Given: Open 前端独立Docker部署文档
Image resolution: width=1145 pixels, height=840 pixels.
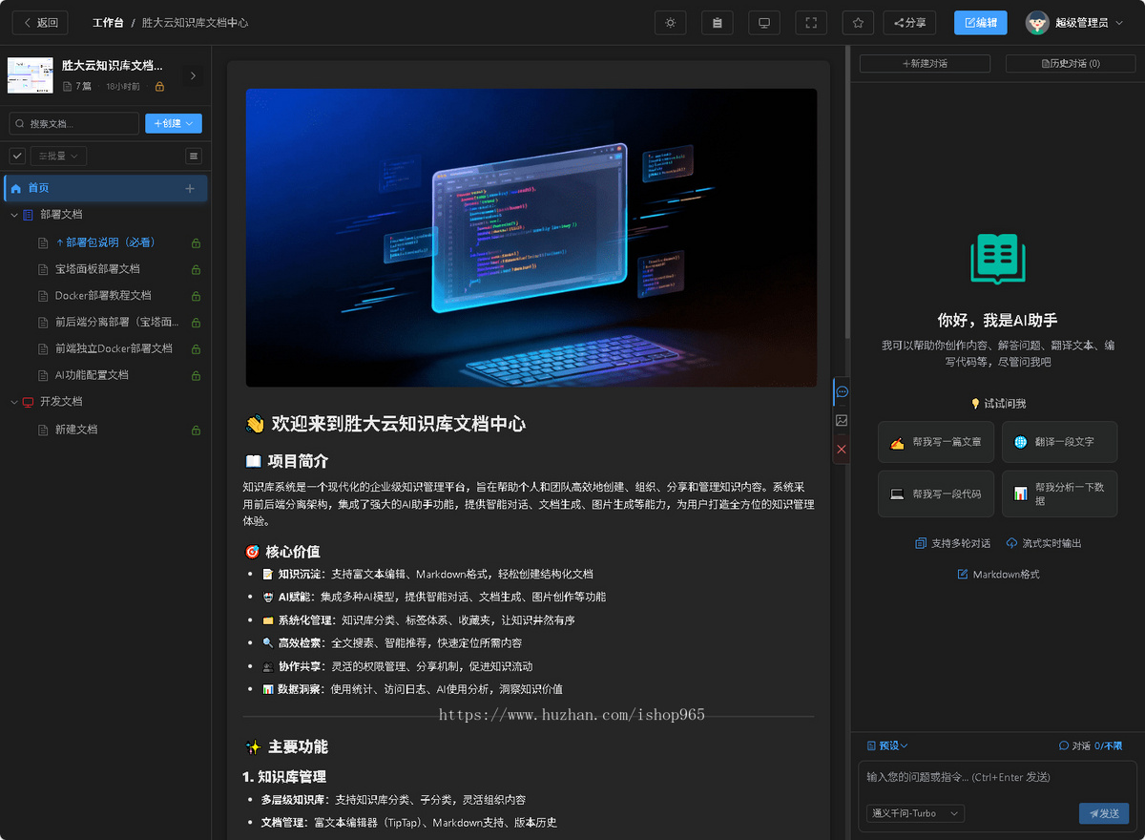Looking at the screenshot, I should (x=114, y=348).
